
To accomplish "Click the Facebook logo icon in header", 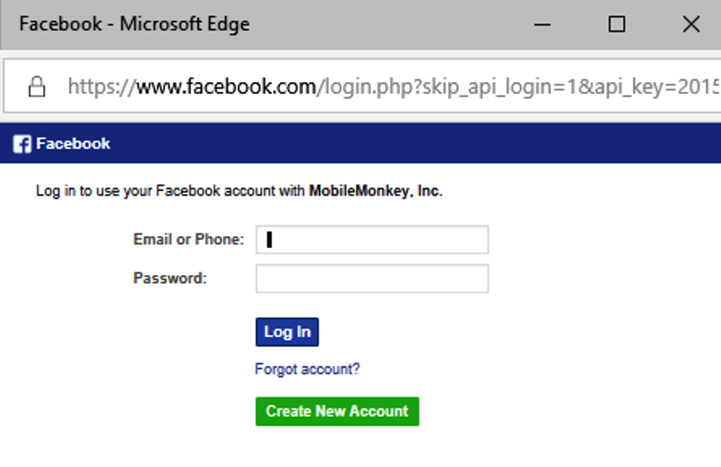I will 22,143.
